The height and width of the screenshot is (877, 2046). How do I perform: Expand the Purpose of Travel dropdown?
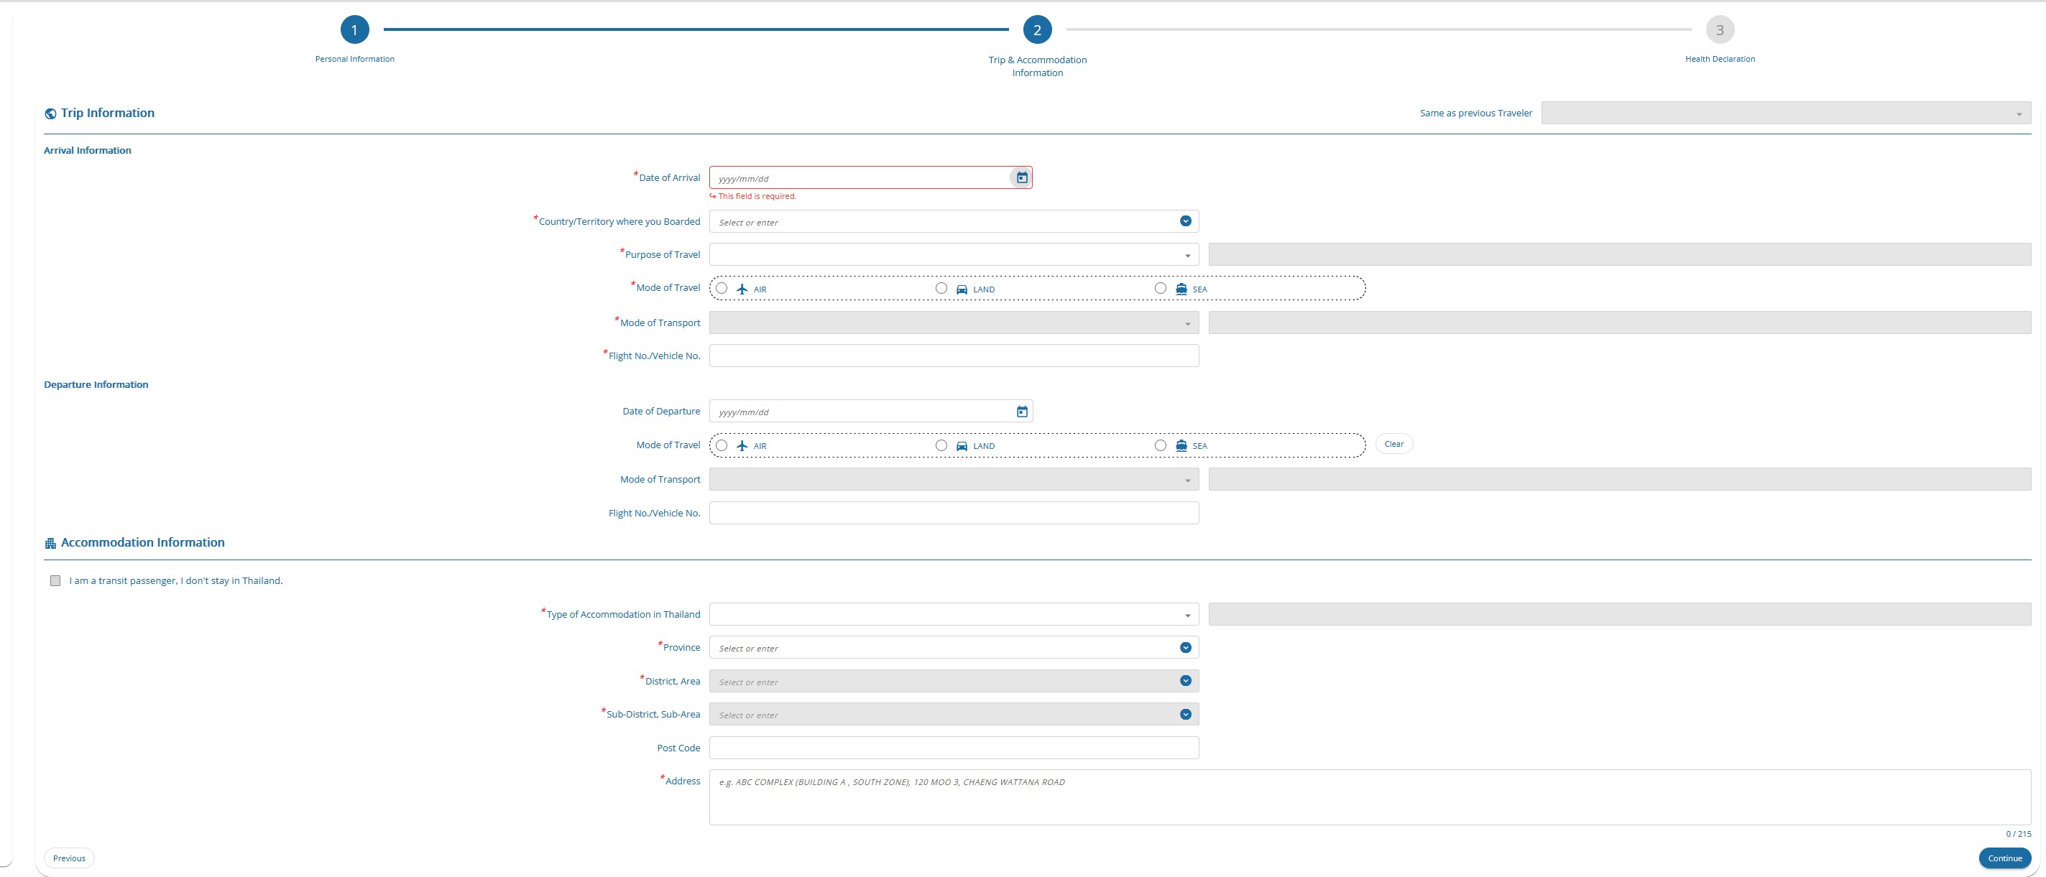pyautogui.click(x=953, y=255)
